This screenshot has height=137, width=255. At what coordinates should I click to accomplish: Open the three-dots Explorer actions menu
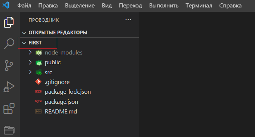(x=128, y=20)
